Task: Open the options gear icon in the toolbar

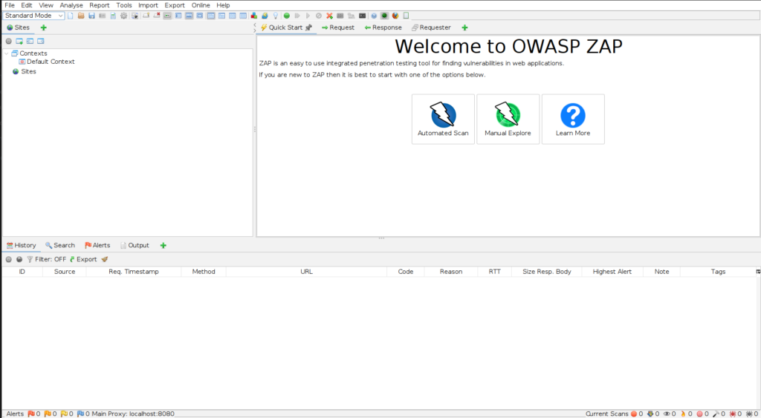Action: click(124, 16)
